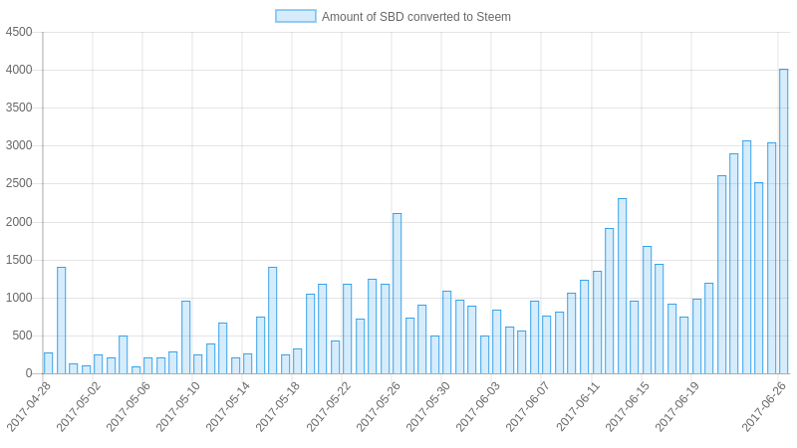Click the bar above the 2017-06-03 label
The height and width of the screenshot is (448, 797).
[x=496, y=341]
